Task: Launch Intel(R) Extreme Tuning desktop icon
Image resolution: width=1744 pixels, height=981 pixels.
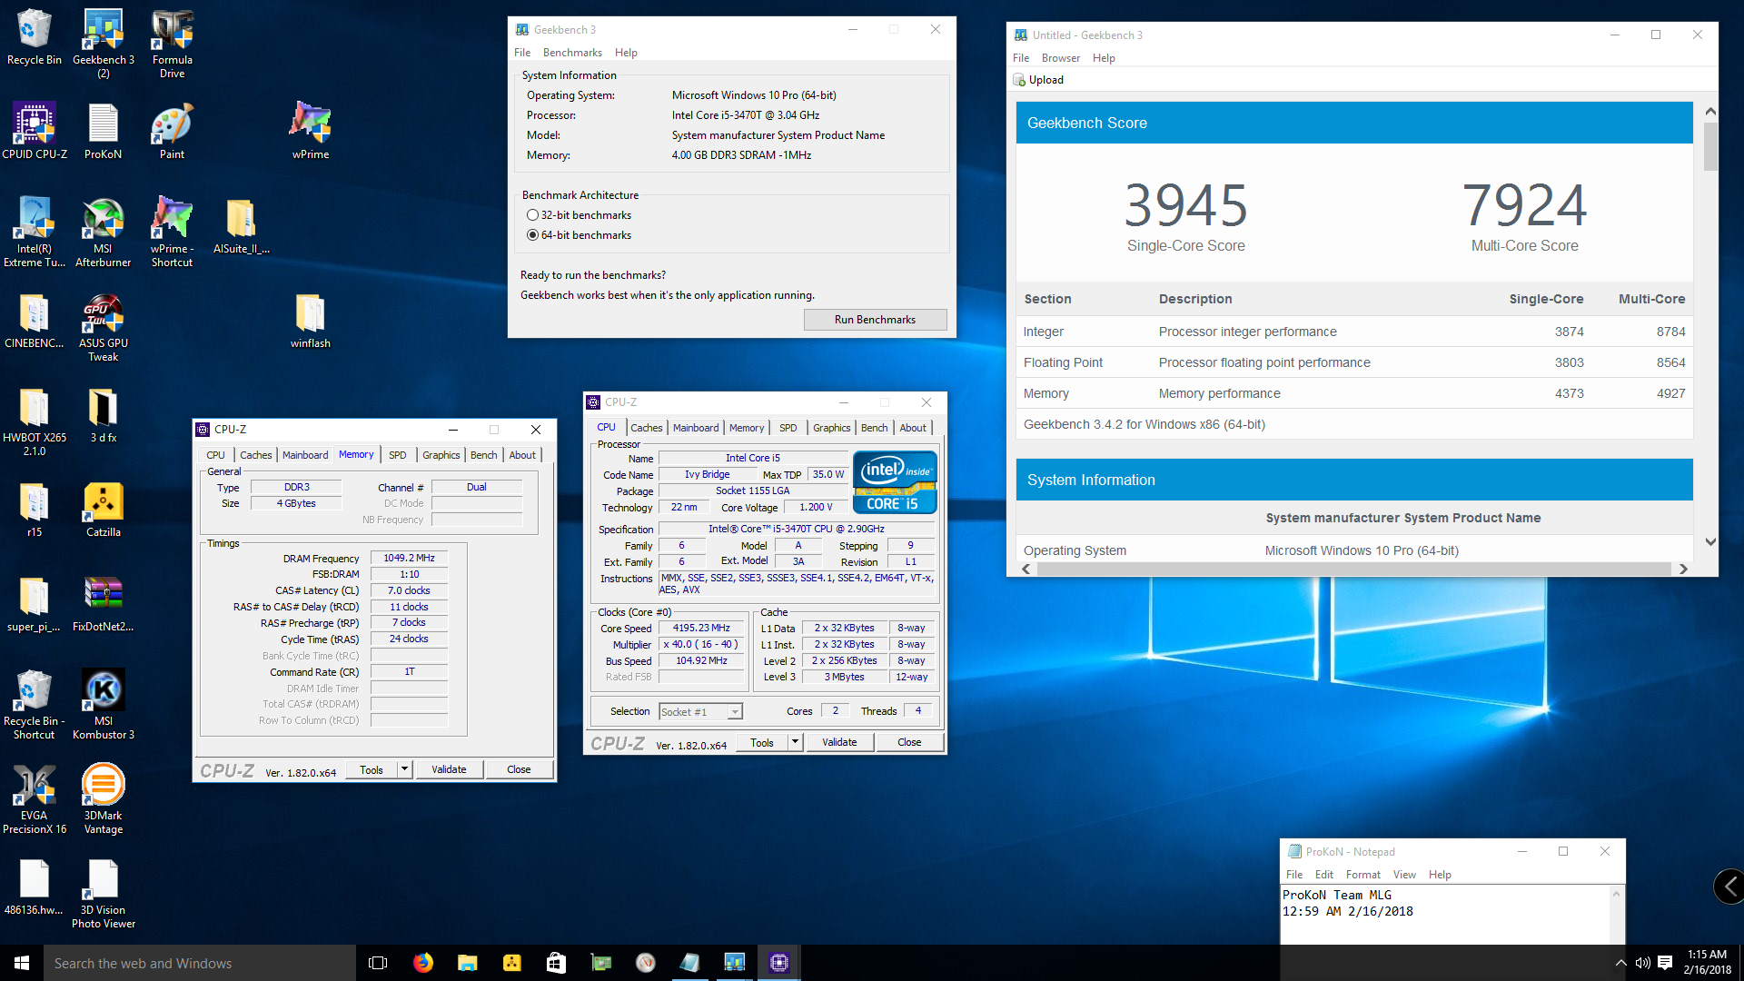Action: tap(35, 232)
